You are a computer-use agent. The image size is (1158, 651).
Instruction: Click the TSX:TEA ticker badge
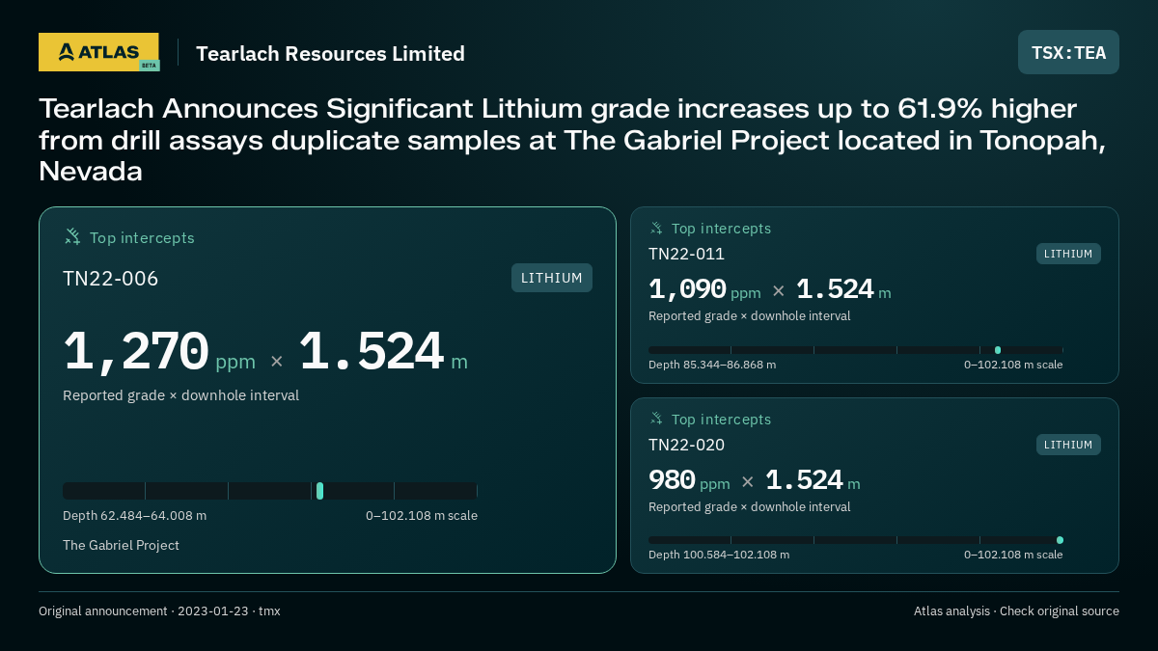(x=1068, y=52)
